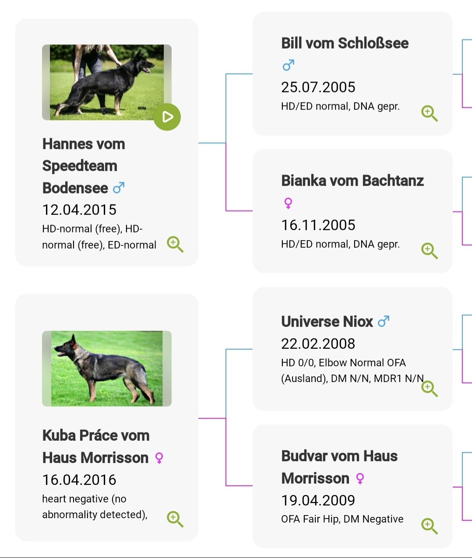Click male symbol beside Universe Niox

pos(384,322)
